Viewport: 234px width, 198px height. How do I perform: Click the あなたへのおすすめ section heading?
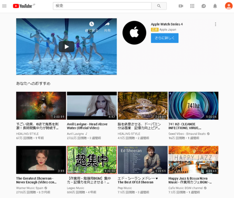[33, 84]
